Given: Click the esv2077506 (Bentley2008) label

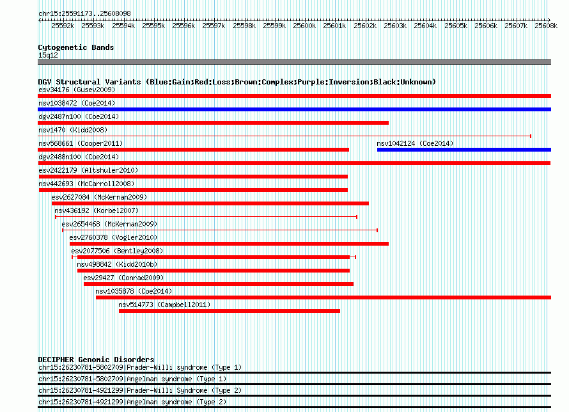Looking at the screenshot, I should (x=117, y=251).
